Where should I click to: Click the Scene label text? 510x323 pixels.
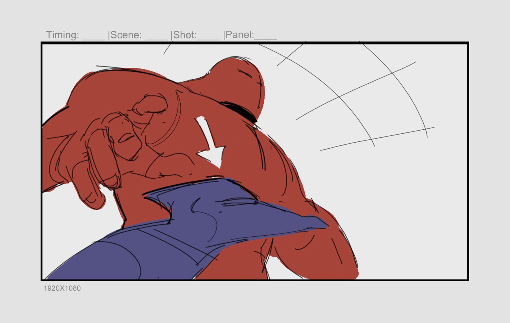126,35
